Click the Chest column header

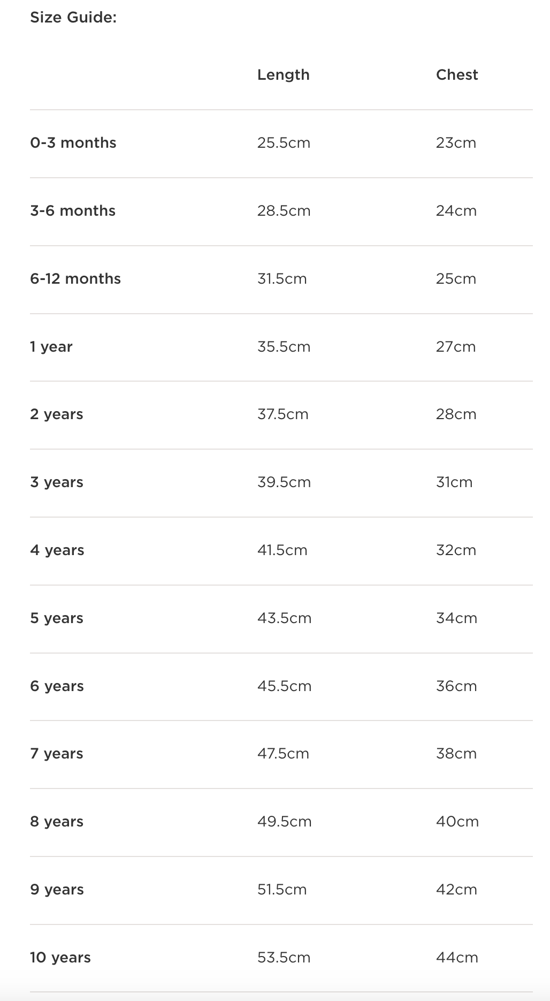click(456, 74)
